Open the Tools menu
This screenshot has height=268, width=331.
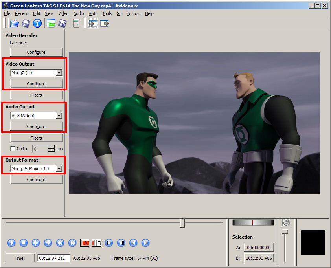coord(107,13)
